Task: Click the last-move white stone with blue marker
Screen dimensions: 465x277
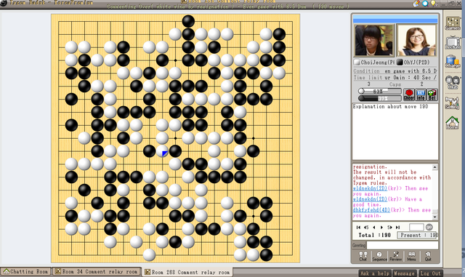Action: [x=162, y=150]
